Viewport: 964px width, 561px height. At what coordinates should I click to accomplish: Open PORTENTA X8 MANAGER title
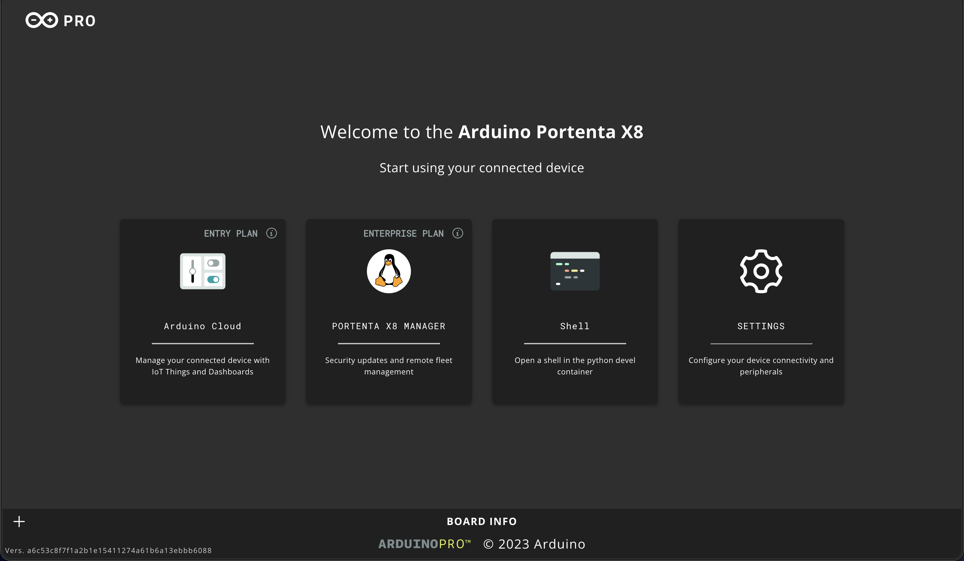pyautogui.click(x=389, y=326)
